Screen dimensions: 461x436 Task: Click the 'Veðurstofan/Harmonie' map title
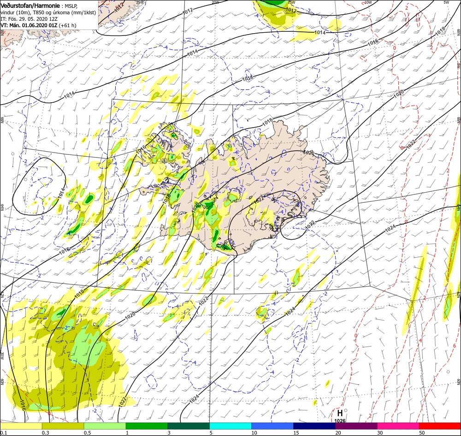[30, 6]
